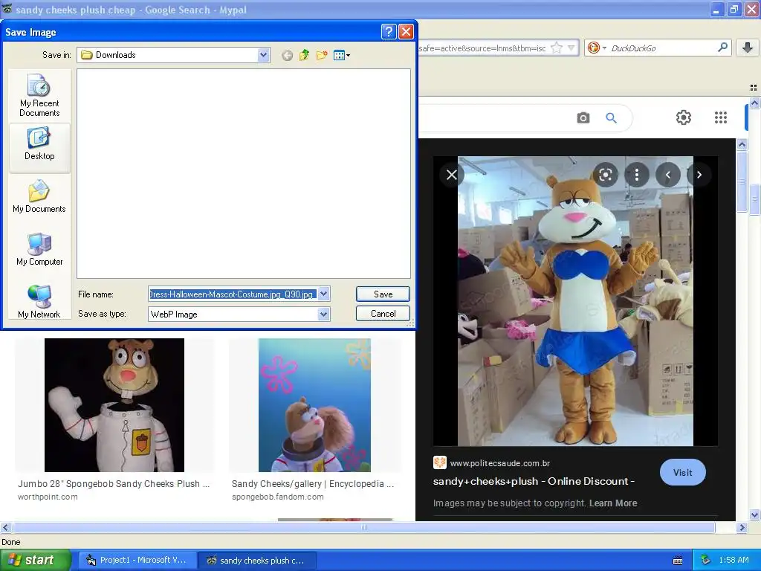Open the Google apps grid

tap(721, 117)
